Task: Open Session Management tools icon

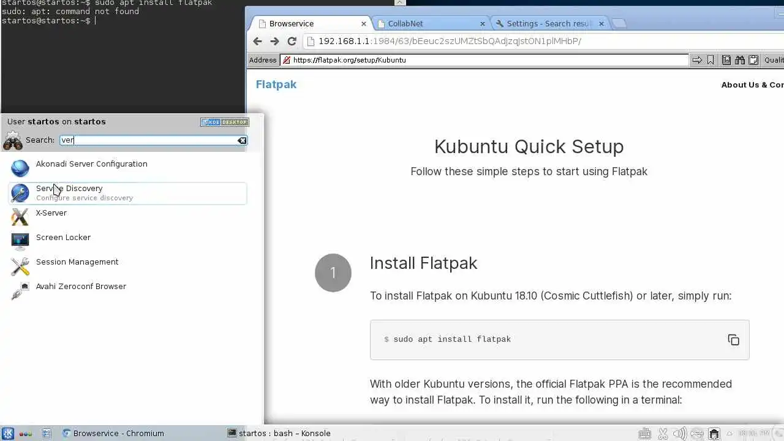Action: point(20,266)
